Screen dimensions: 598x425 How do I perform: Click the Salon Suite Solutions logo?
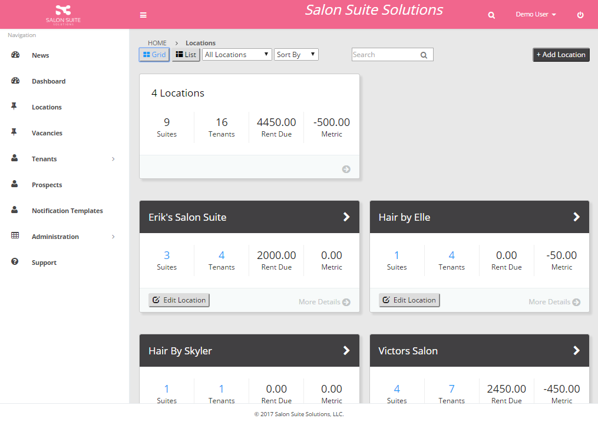pos(64,14)
